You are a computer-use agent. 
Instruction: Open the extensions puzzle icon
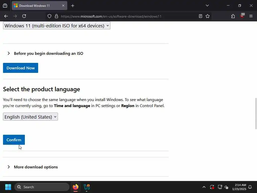tap(233, 16)
